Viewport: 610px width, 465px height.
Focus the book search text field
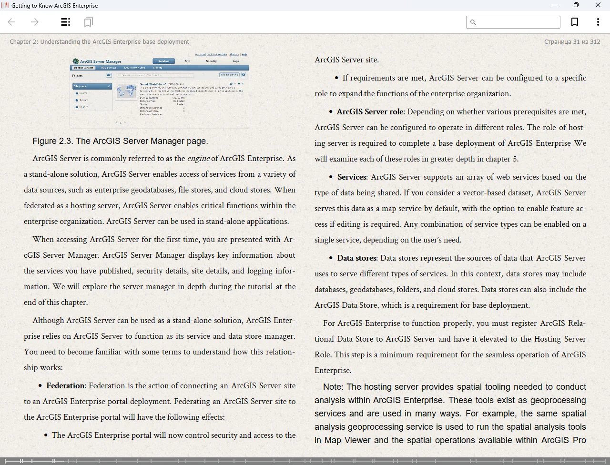(x=517, y=22)
